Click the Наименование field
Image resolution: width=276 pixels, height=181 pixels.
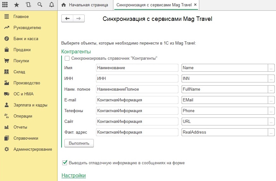coord(137,68)
